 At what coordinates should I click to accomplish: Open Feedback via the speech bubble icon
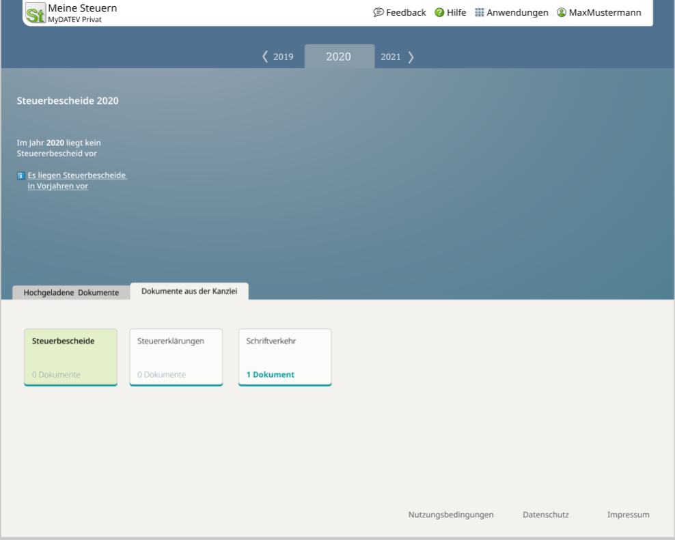[378, 13]
